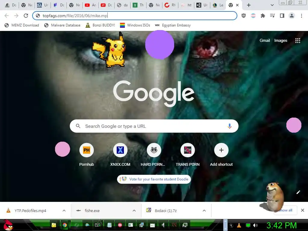Click the address bar URL field
This screenshot has width=308, height=231.
click(135, 16)
